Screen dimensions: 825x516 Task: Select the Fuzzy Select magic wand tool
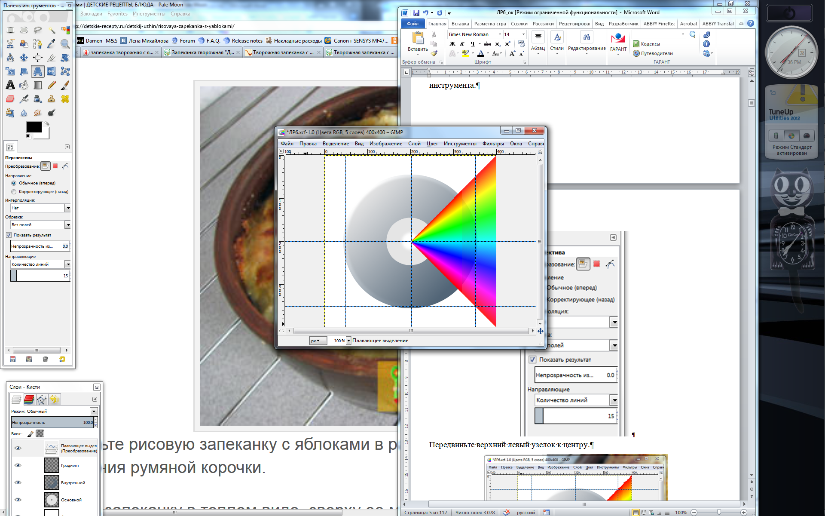coord(52,30)
